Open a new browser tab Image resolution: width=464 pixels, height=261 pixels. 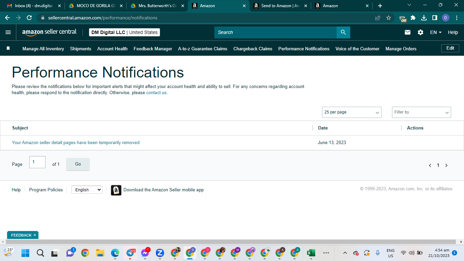click(x=380, y=6)
